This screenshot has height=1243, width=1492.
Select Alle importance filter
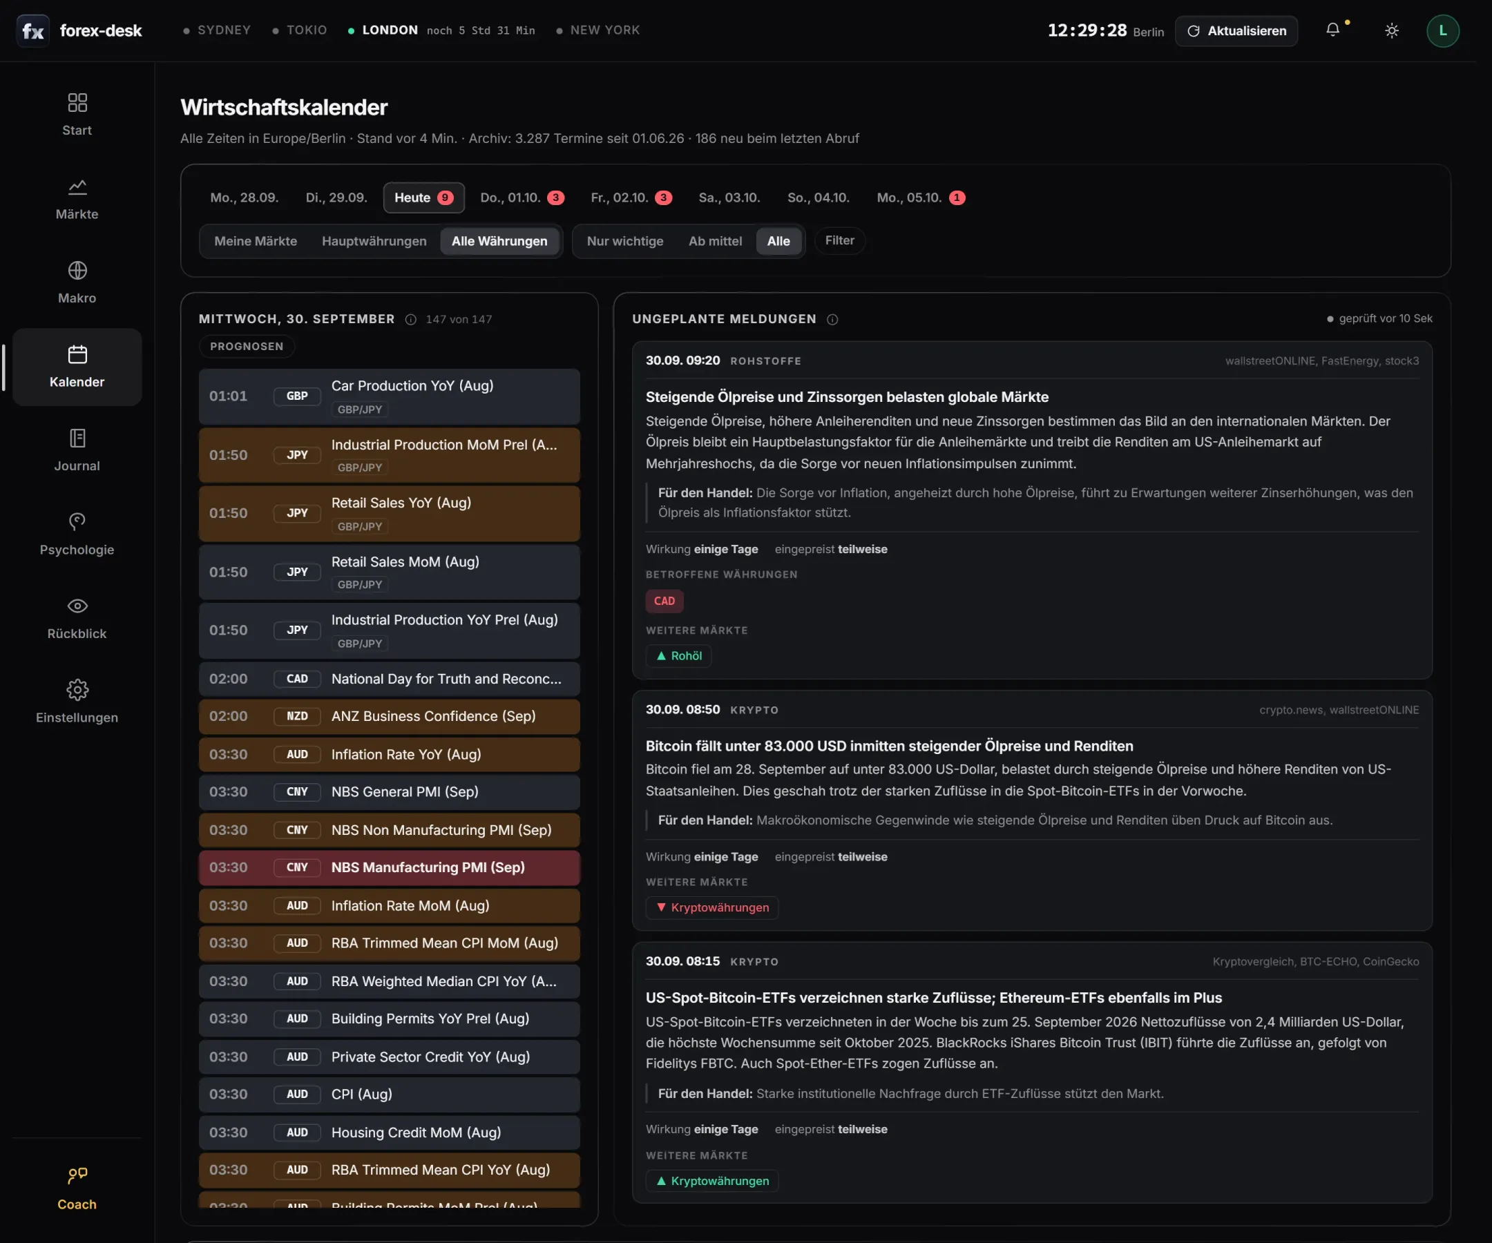coord(778,241)
